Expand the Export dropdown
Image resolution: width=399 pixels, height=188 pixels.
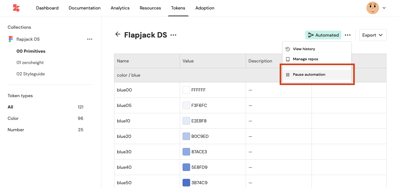click(373, 35)
